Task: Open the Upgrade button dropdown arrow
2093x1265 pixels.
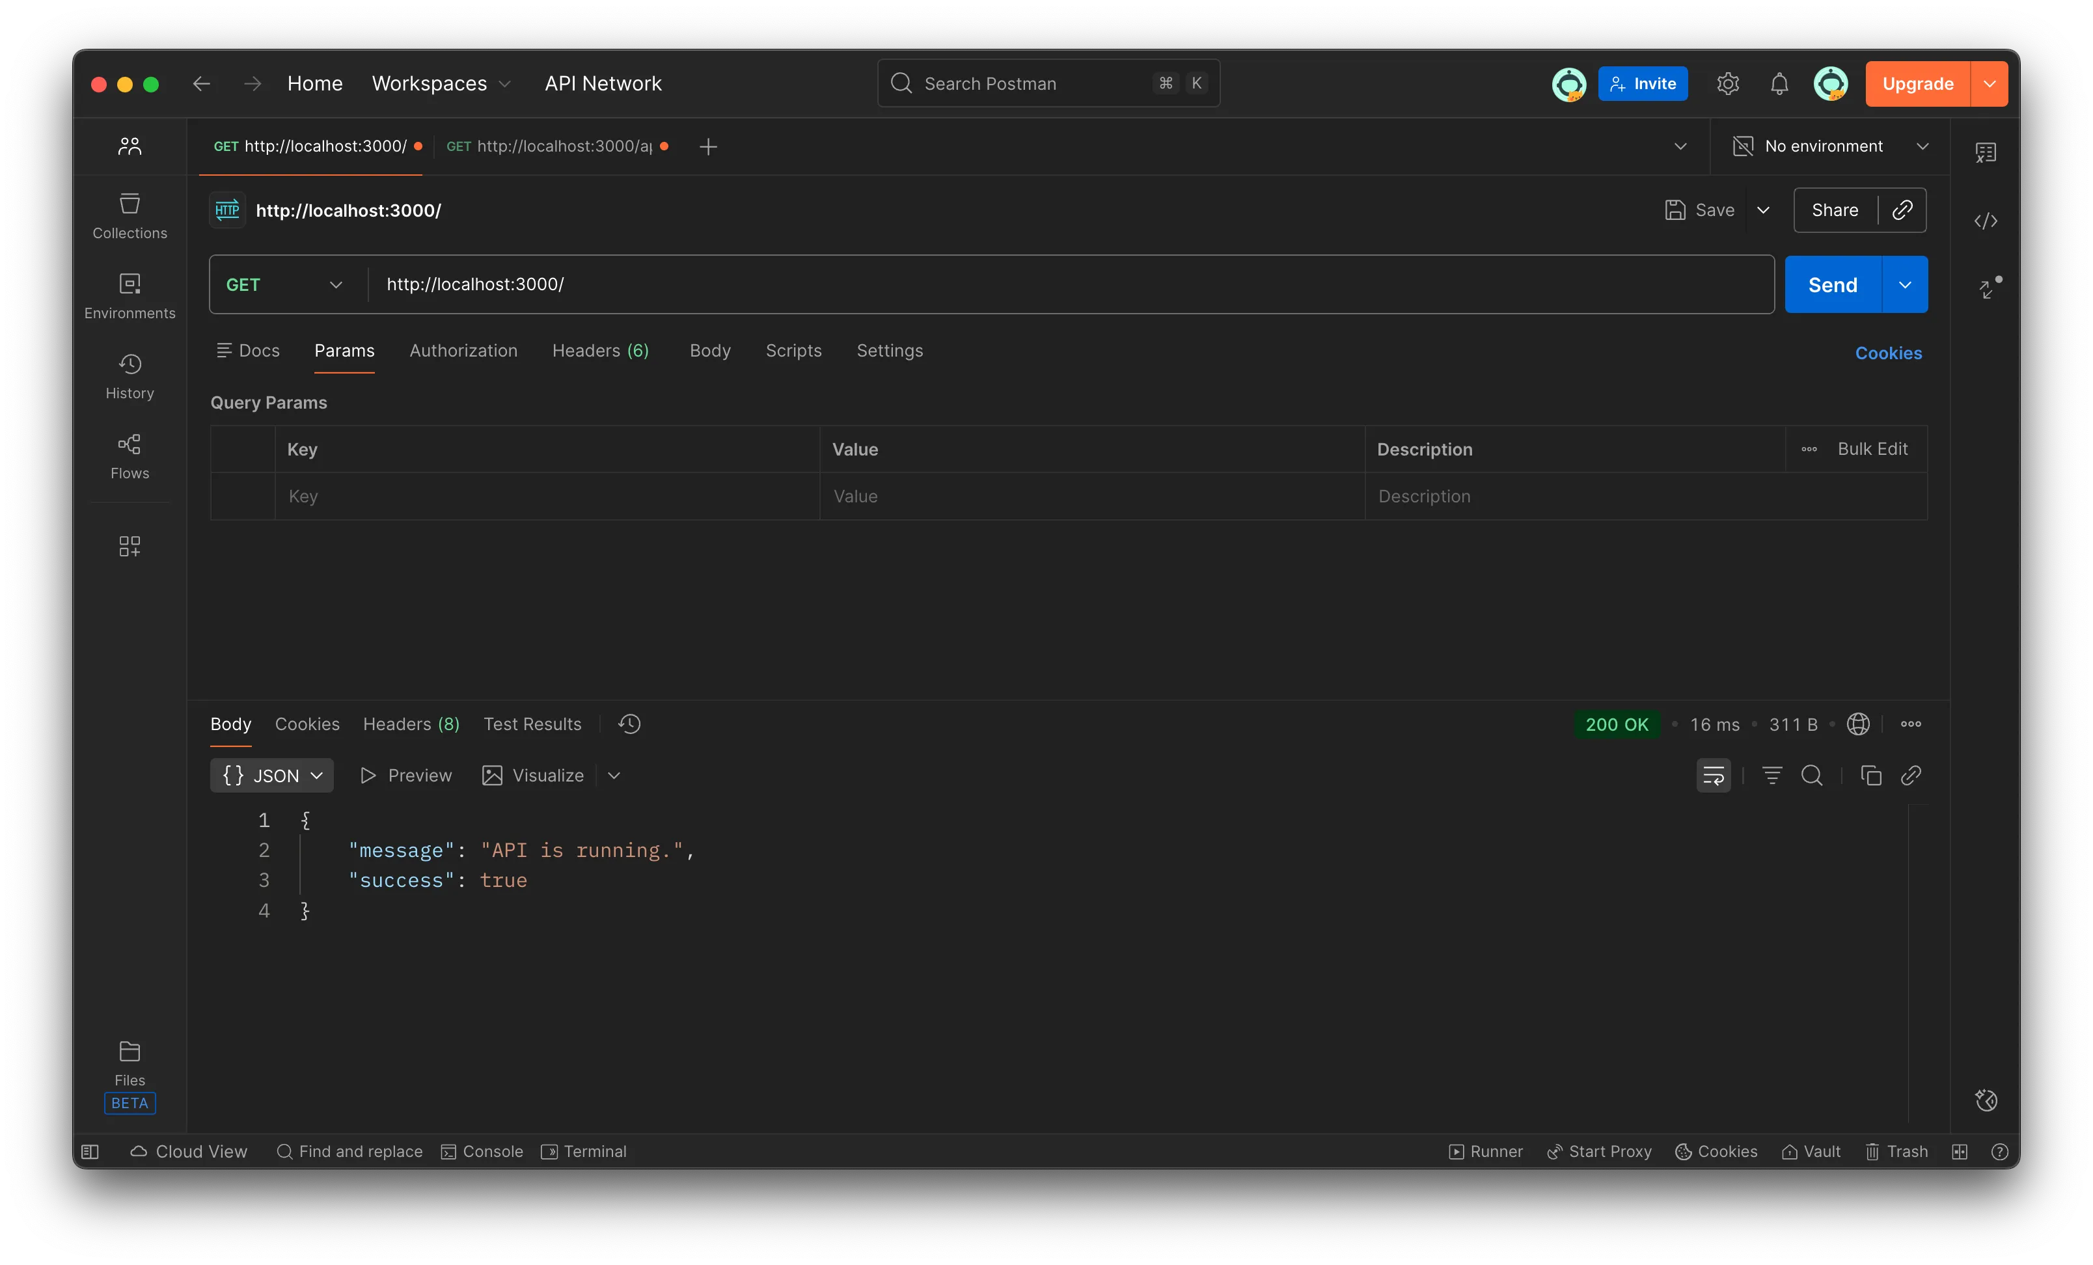Action: [1988, 83]
